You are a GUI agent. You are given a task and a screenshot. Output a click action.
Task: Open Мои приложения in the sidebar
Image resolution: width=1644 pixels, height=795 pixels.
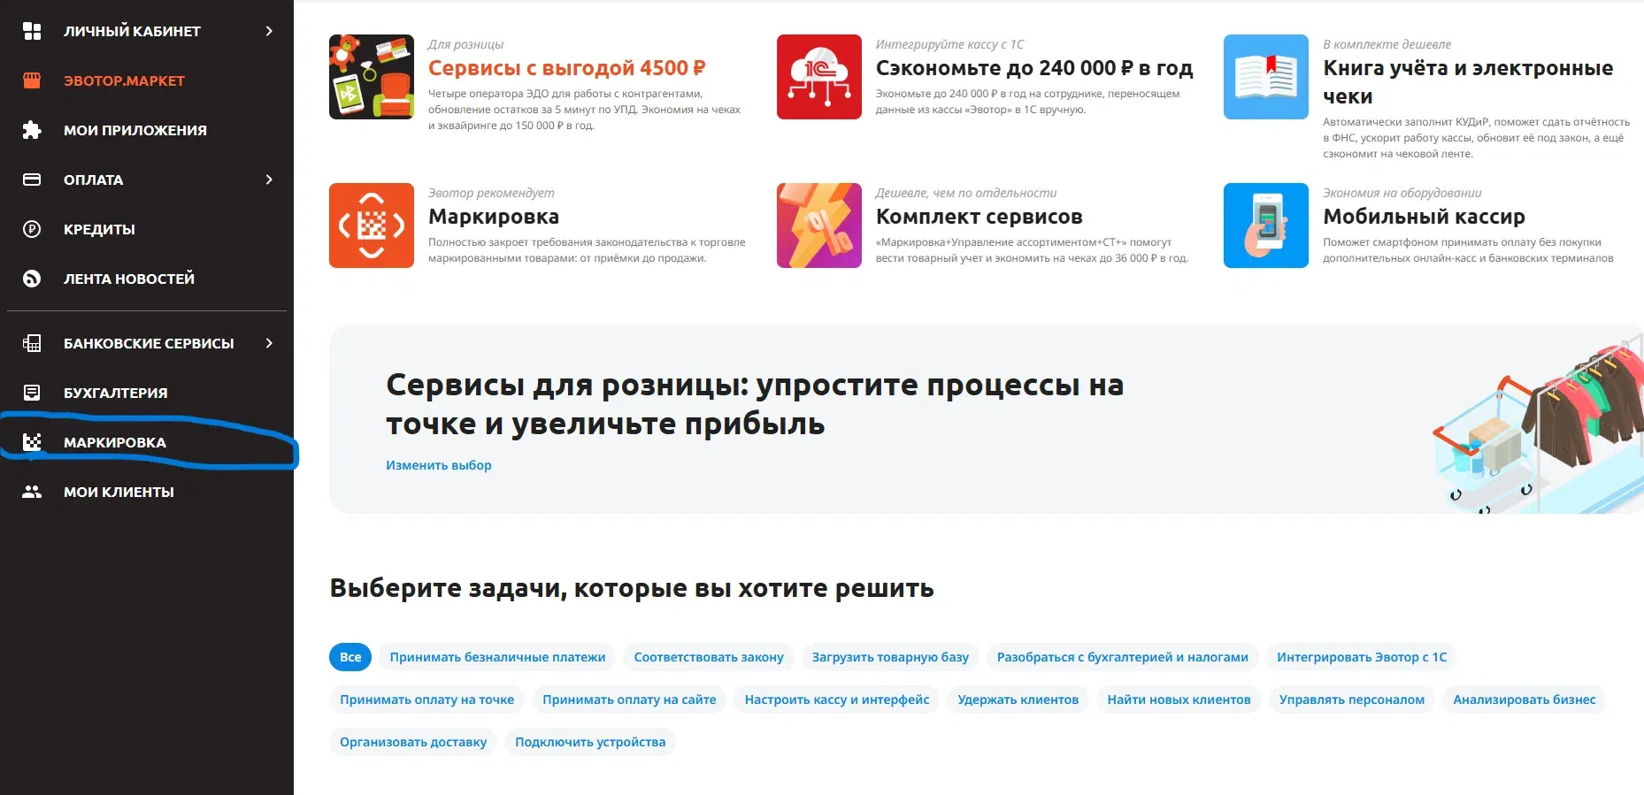[135, 130]
